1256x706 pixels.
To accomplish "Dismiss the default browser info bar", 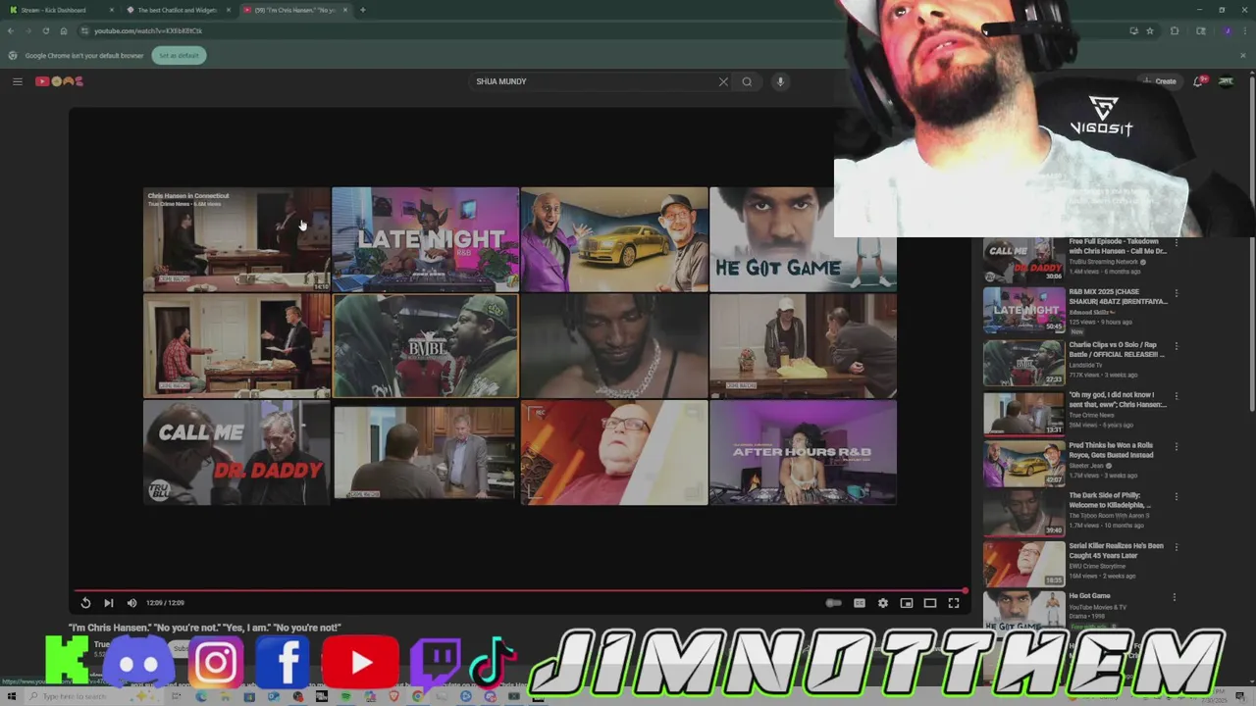I will coord(1243,55).
